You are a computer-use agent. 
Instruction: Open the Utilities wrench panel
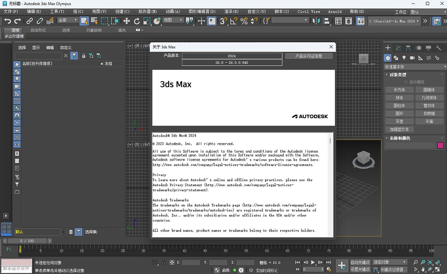coord(438,48)
